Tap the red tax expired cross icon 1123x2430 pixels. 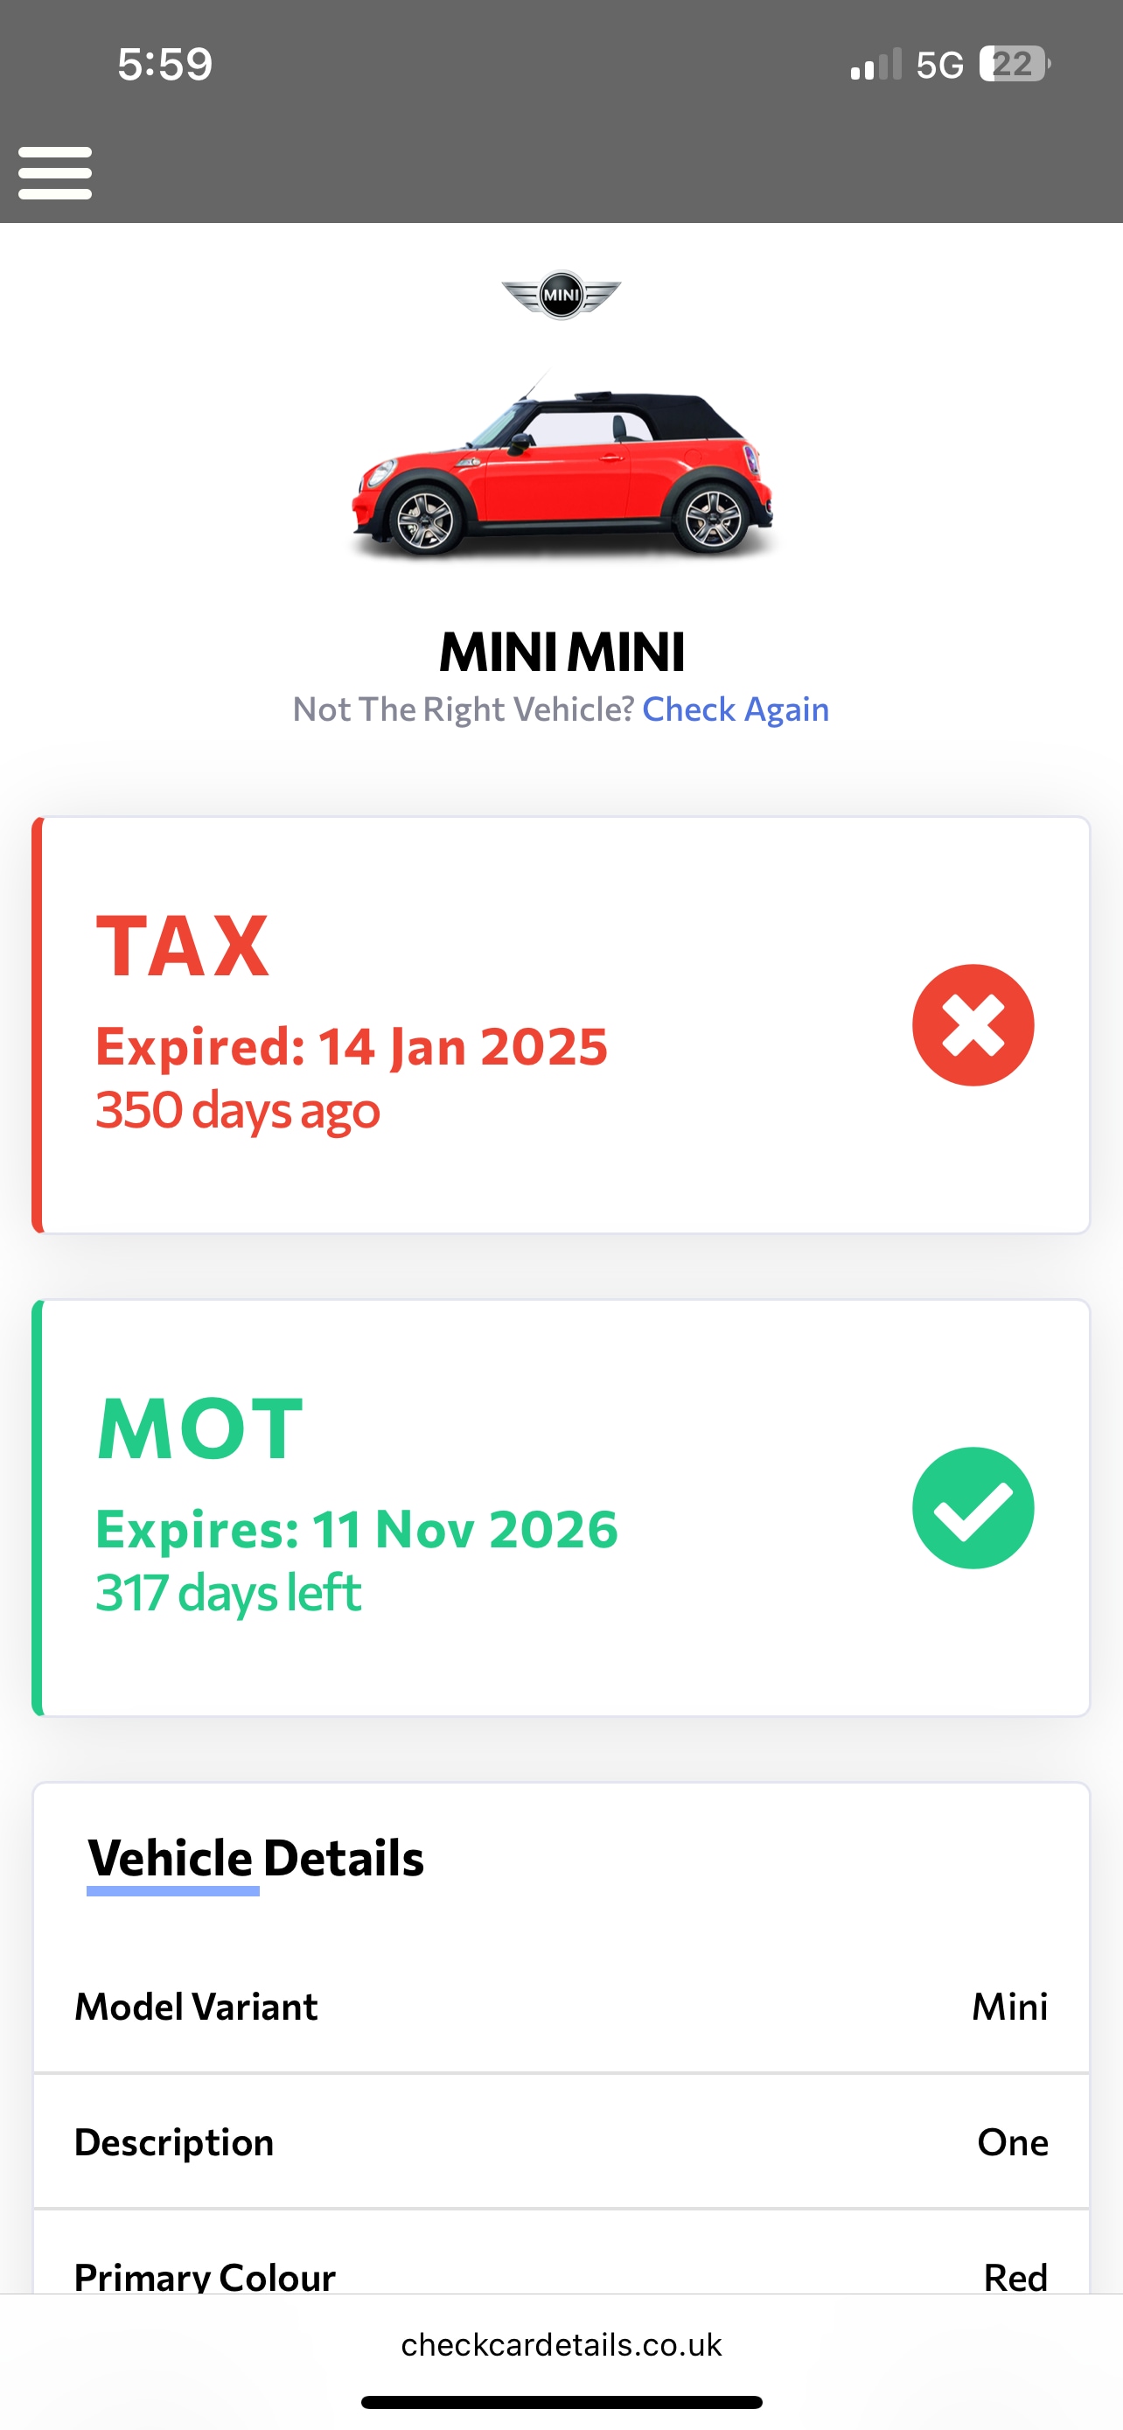pos(973,1025)
